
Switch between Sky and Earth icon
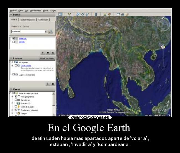click(109, 14)
